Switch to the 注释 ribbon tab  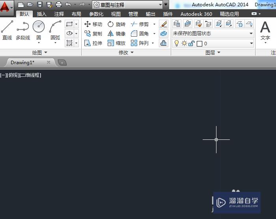pyautogui.click(x=59, y=14)
